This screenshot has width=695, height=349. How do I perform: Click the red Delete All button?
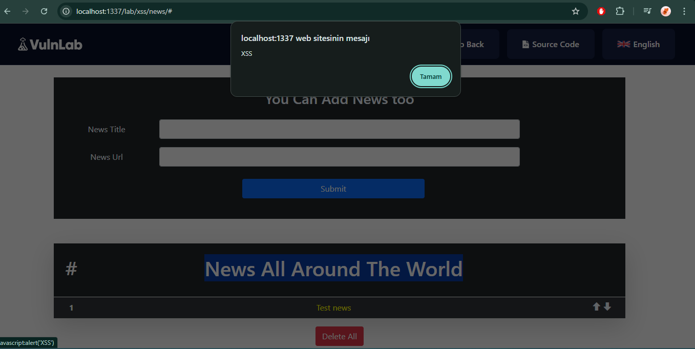click(x=340, y=336)
